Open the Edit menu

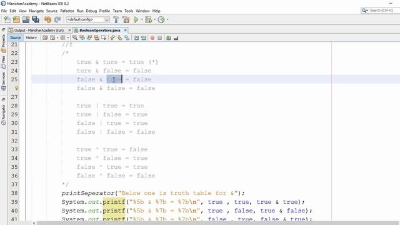12,11
